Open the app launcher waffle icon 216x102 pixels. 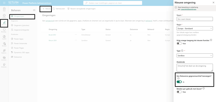[4, 3]
